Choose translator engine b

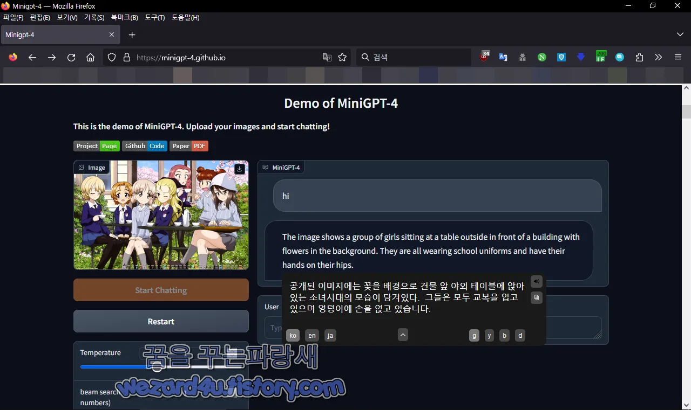[504, 336]
